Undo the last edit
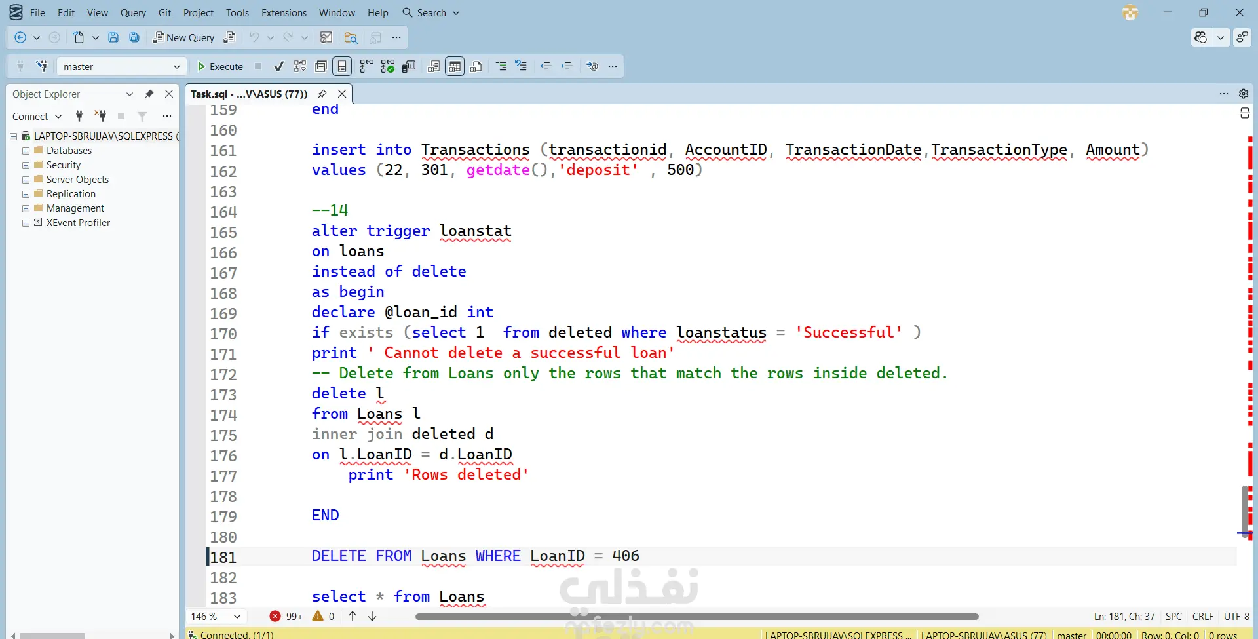Image resolution: width=1258 pixels, height=639 pixels. point(254,38)
